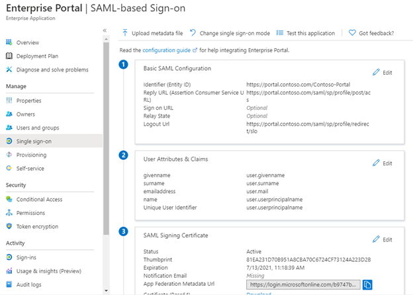
Task: Click Test this application label
Action: point(311,33)
